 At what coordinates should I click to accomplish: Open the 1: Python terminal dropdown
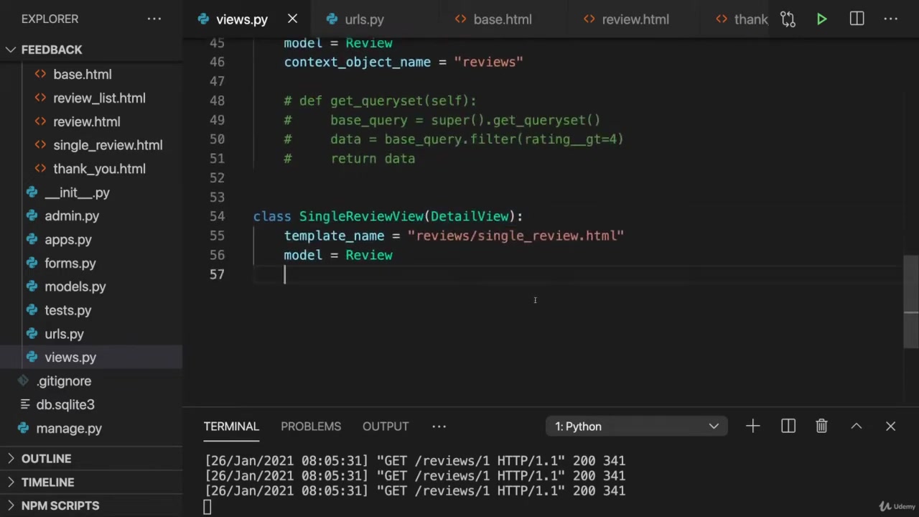[x=636, y=427]
